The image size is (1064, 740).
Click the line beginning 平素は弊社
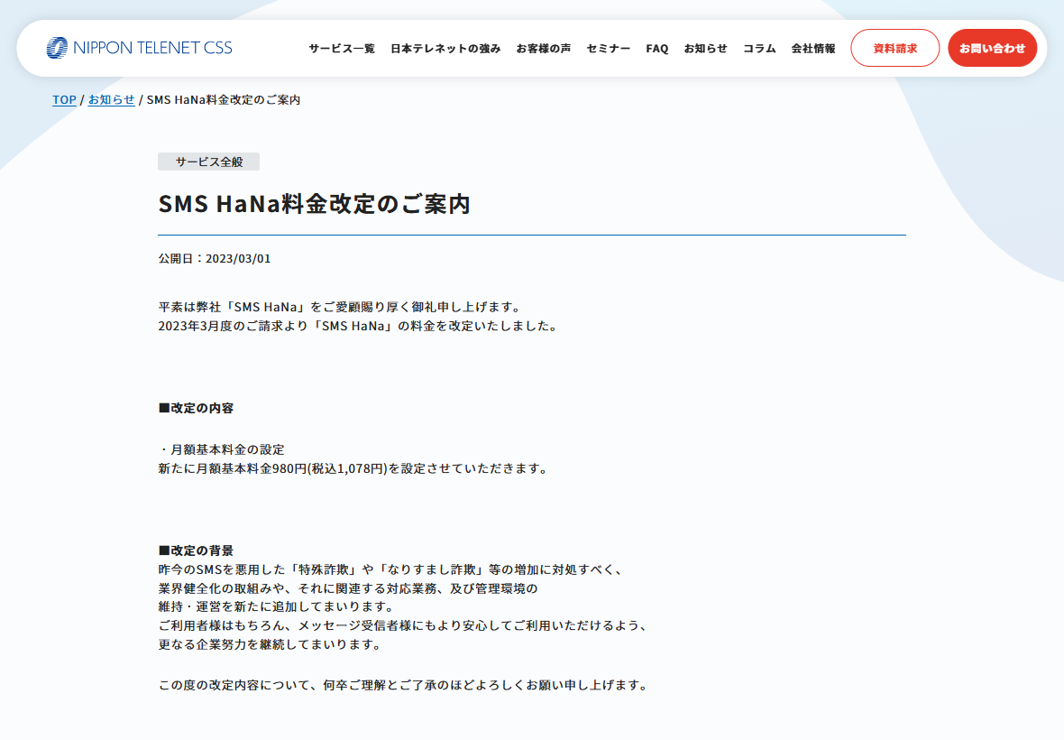coord(341,307)
